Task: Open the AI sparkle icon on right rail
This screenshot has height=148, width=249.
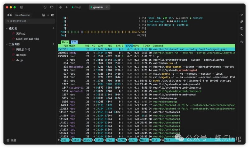Action: [242, 21]
